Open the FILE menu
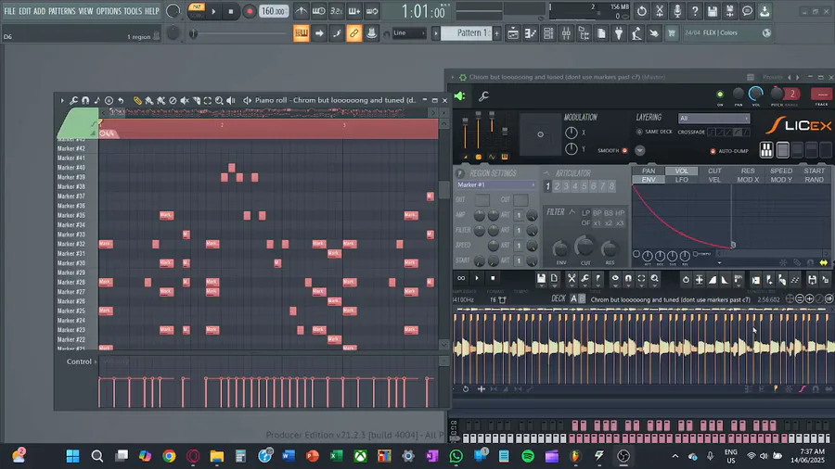 coord(9,11)
